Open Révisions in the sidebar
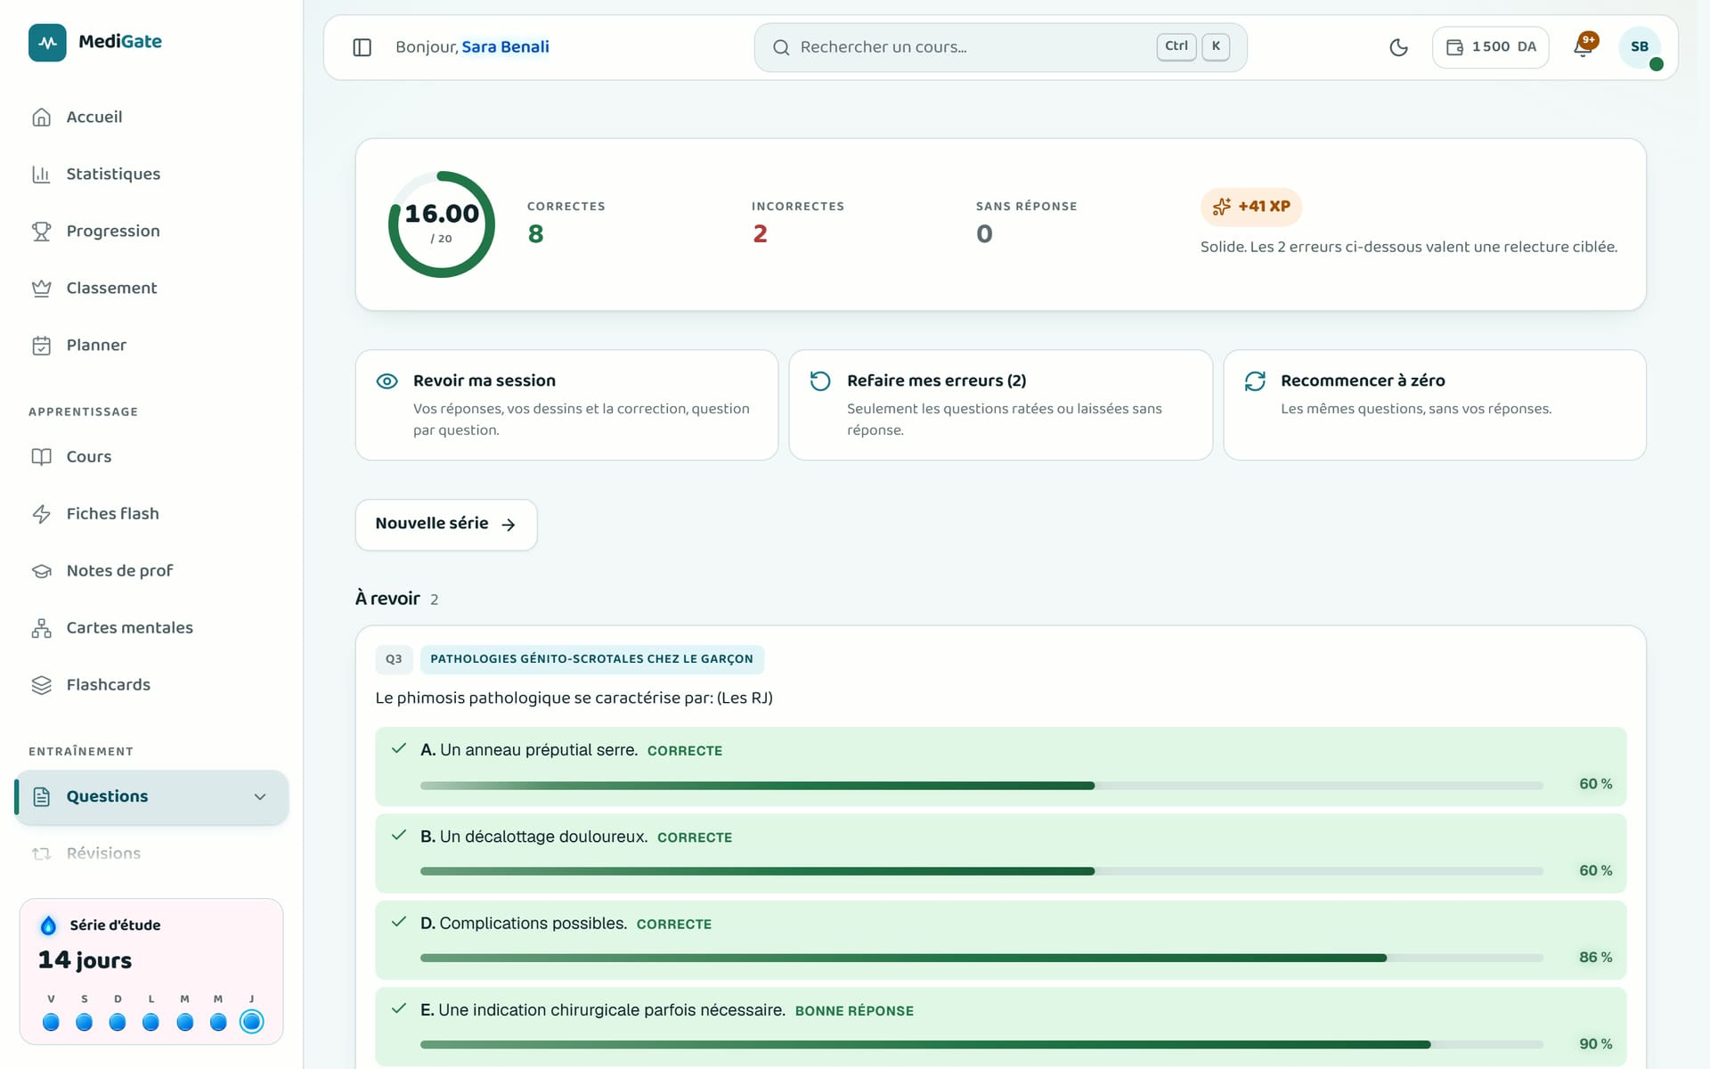The height and width of the screenshot is (1069, 1710). (151, 853)
